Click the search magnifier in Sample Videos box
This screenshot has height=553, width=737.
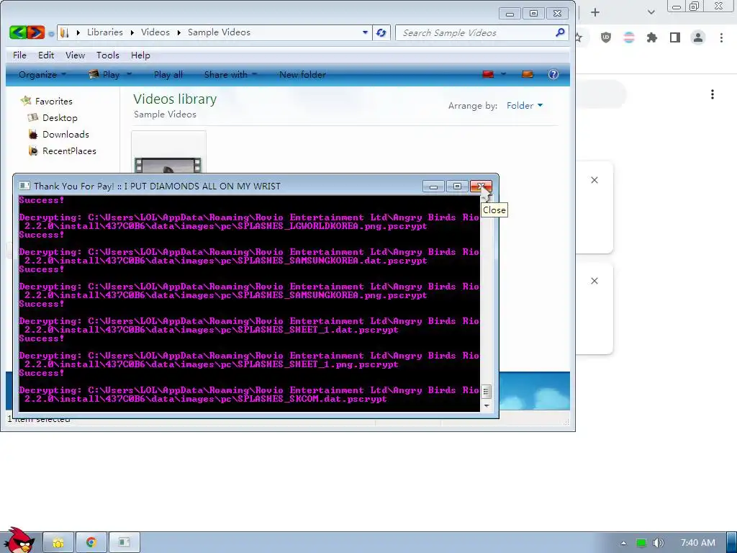pyautogui.click(x=560, y=32)
